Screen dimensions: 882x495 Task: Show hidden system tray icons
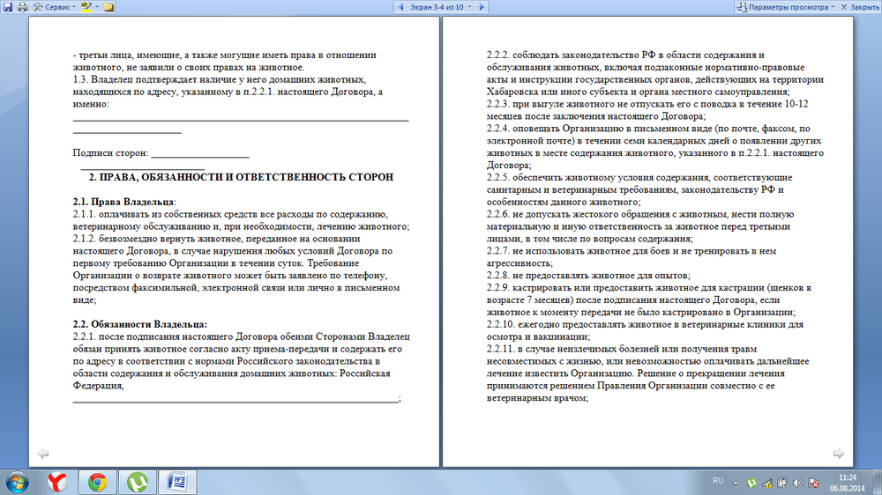pos(736,481)
